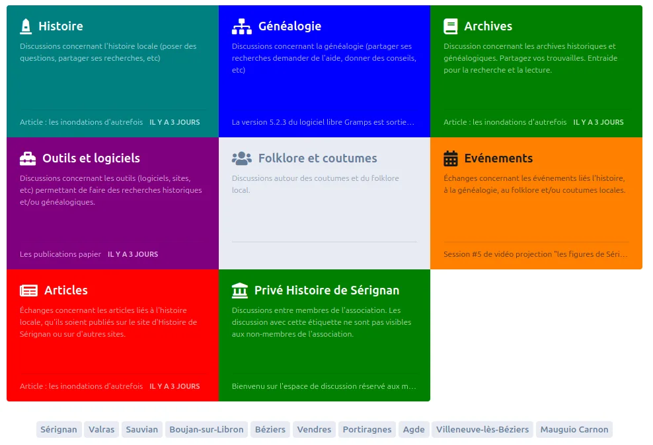653x445 pixels.
Task: Open 'Bienvenu sur l'espace de discussion' post
Action: (324, 386)
